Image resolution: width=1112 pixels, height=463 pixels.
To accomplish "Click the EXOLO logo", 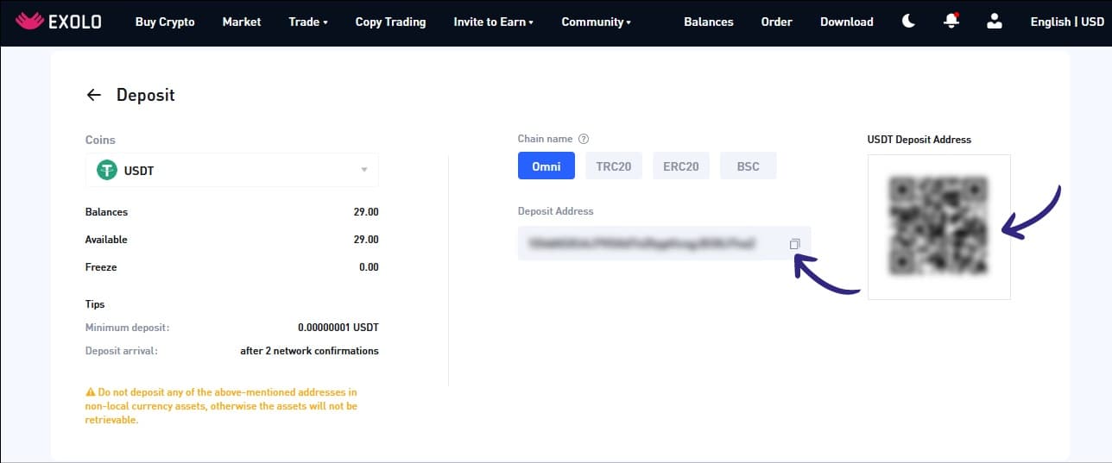I will tap(58, 22).
